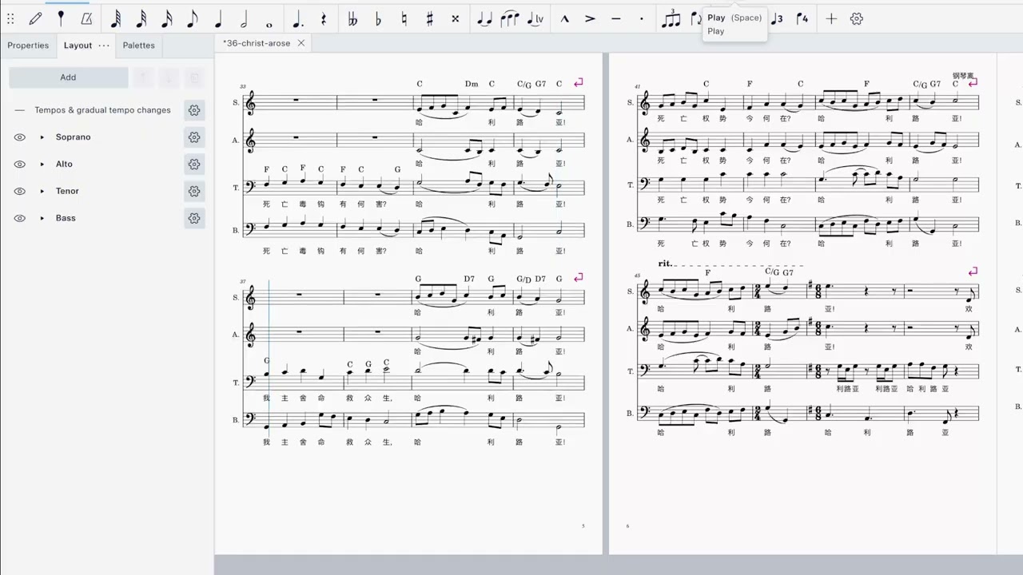
Task: Close the 36-christ-arose score tab
Action: click(301, 43)
